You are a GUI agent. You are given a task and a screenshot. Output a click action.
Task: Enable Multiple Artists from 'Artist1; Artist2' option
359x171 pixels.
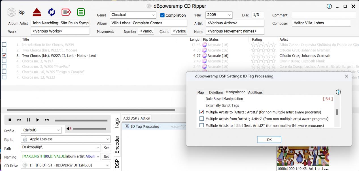202,119
